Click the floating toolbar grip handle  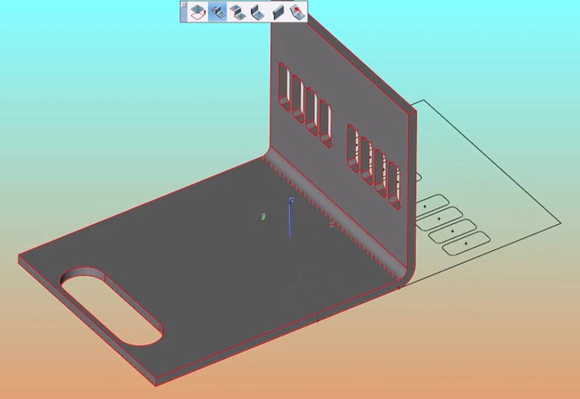click(x=184, y=11)
